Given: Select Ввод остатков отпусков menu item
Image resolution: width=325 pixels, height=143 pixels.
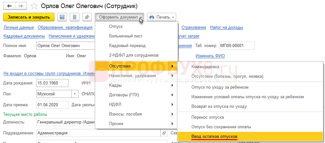Looking at the screenshot, I should click(214, 137).
